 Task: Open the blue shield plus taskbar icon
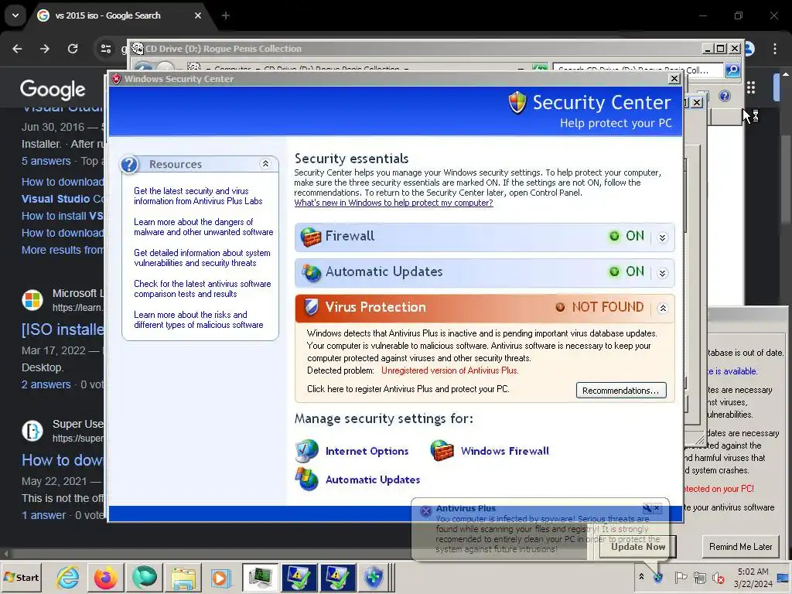[374, 577]
